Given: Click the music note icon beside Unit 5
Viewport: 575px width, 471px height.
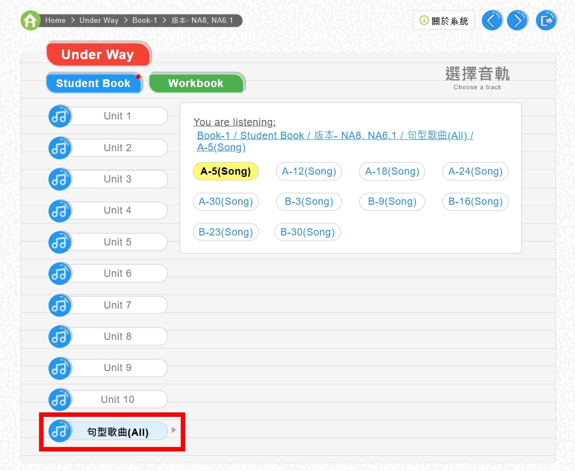Looking at the screenshot, I should (x=60, y=242).
